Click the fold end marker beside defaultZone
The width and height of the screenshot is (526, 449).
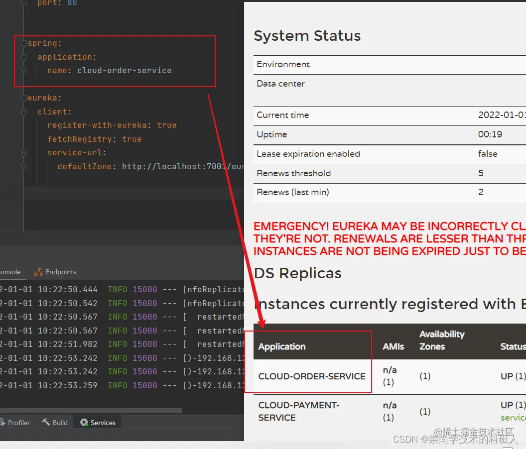point(24,166)
